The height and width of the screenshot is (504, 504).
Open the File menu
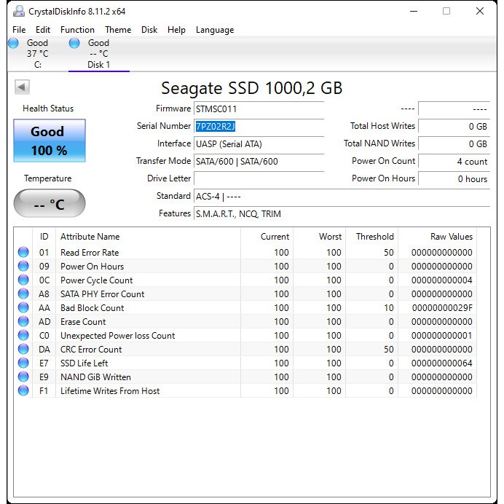click(19, 30)
